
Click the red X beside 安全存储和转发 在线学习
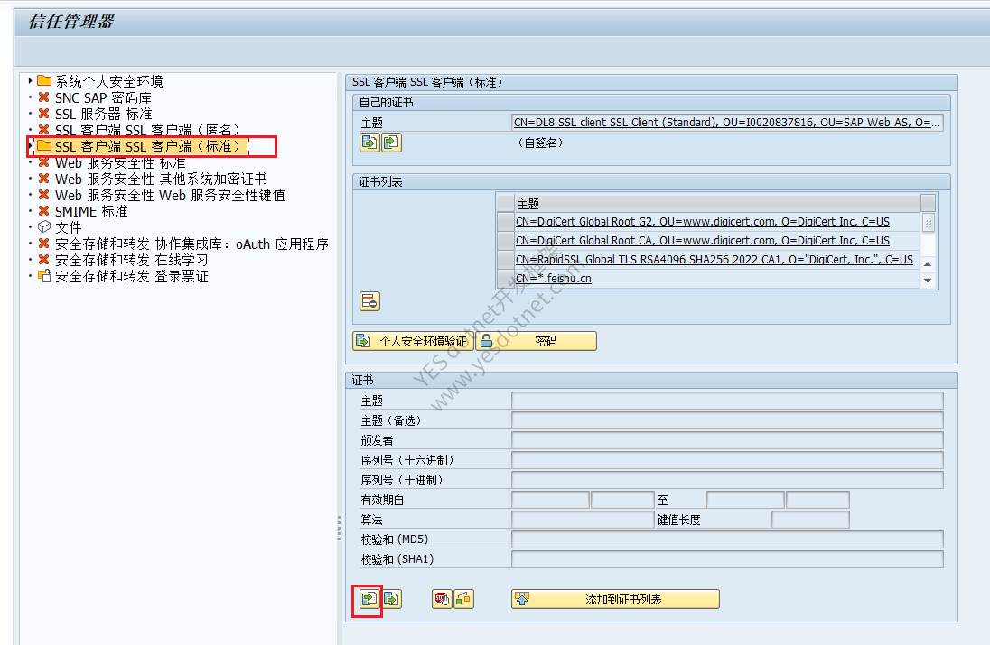click(43, 260)
